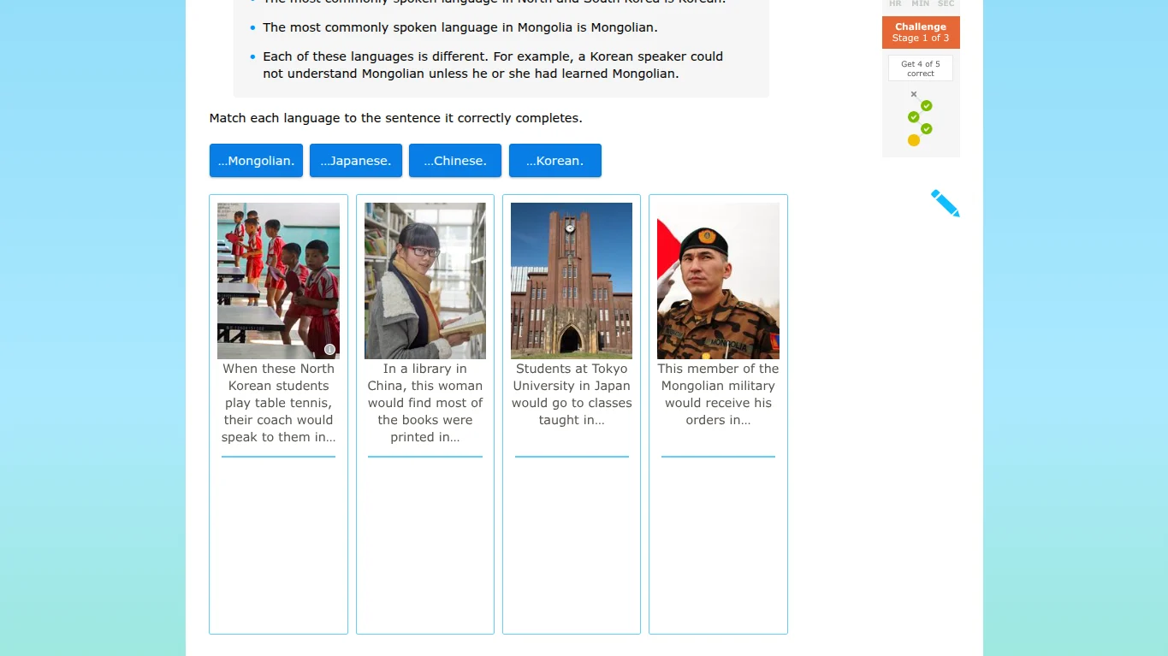
Task: Pick the Mongolian answer tile
Action: pyautogui.click(x=256, y=161)
